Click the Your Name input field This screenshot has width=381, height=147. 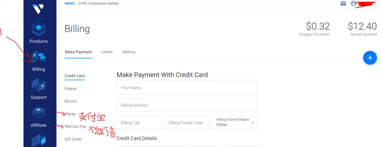point(187,88)
